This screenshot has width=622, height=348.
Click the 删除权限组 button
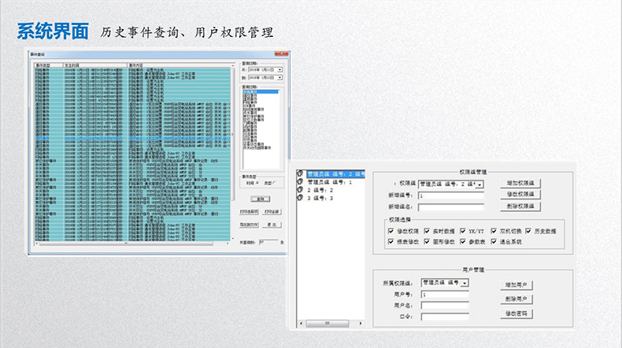click(x=520, y=206)
